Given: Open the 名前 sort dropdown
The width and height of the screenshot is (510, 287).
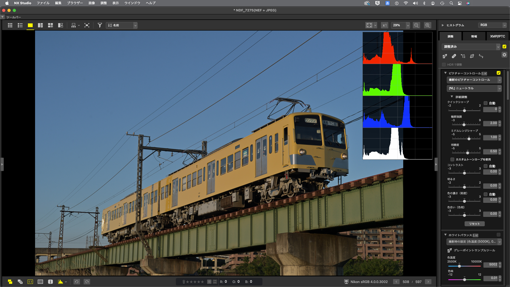Looking at the screenshot, I should 122,25.
